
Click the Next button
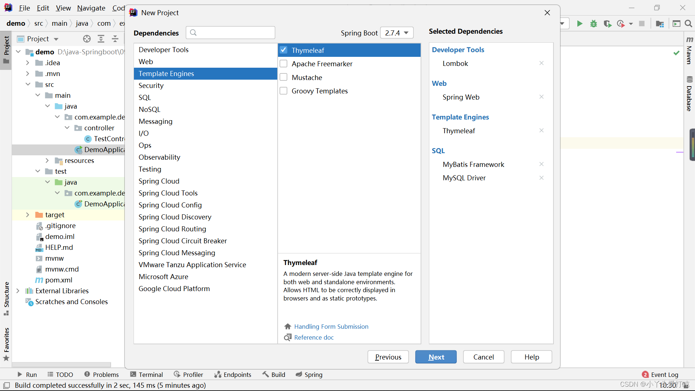(x=436, y=357)
